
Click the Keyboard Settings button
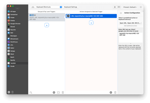point(71,7)
